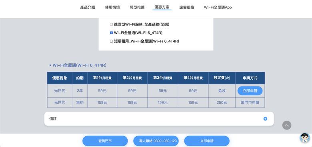Go to 使用情境 tab
Image resolution: width=312 pixels, height=147 pixels.
pos(112,8)
